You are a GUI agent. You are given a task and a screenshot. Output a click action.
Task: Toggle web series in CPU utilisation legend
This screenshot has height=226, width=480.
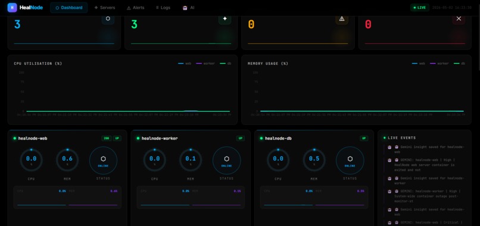(185, 64)
